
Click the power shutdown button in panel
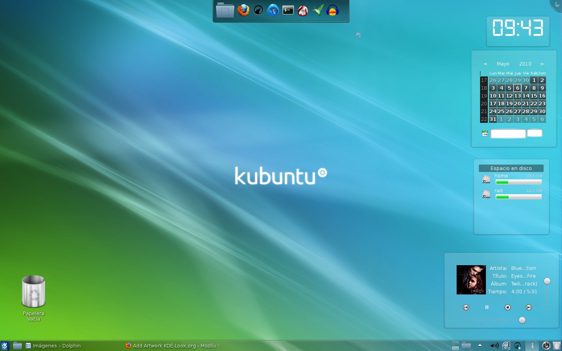546,346
